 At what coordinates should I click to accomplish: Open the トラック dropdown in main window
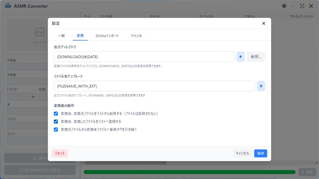22,97
